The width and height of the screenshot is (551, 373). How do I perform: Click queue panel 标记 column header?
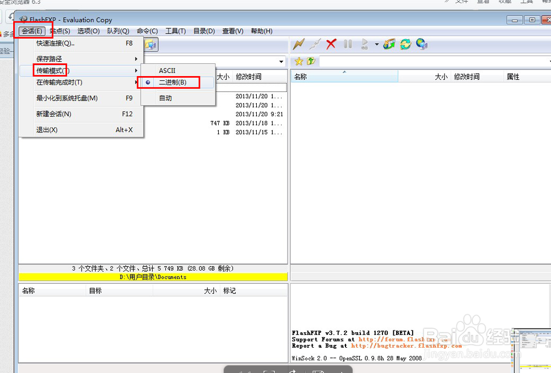pos(253,291)
